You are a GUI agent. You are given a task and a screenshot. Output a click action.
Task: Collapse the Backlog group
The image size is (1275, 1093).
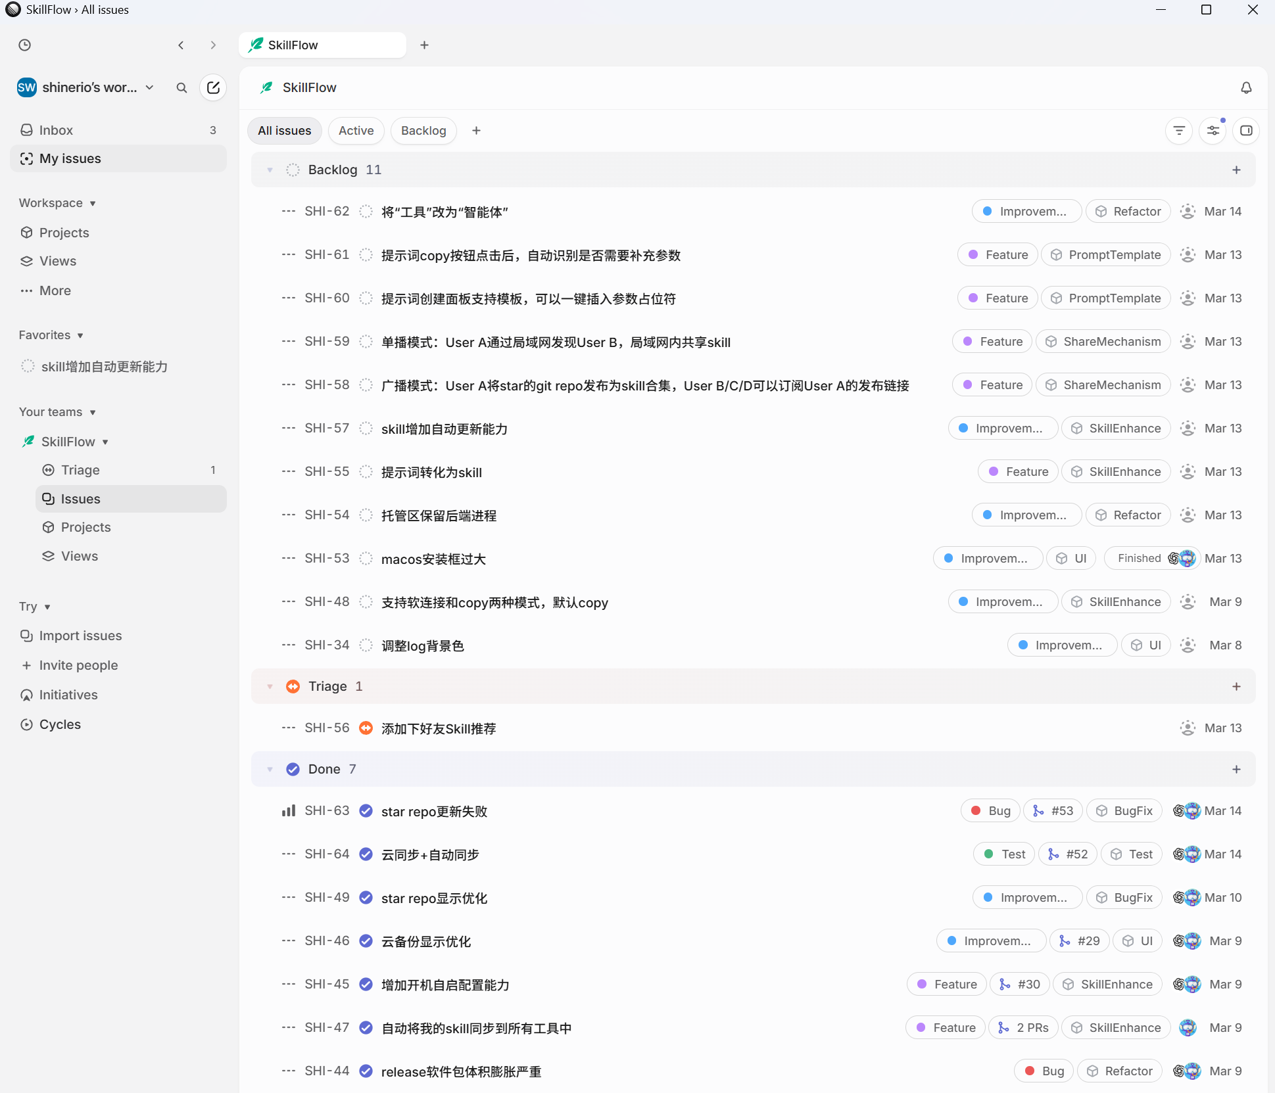coord(270,170)
